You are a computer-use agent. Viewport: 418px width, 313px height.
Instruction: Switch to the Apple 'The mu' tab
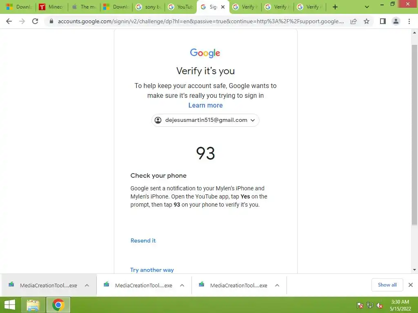coord(84,7)
